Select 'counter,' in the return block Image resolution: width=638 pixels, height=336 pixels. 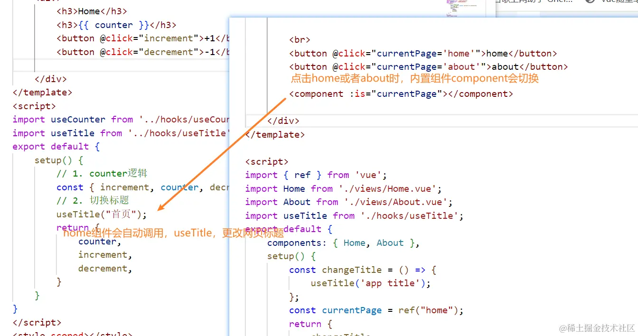[x=100, y=242]
